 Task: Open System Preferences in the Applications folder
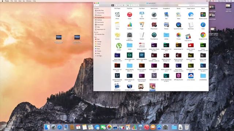tap(129, 35)
